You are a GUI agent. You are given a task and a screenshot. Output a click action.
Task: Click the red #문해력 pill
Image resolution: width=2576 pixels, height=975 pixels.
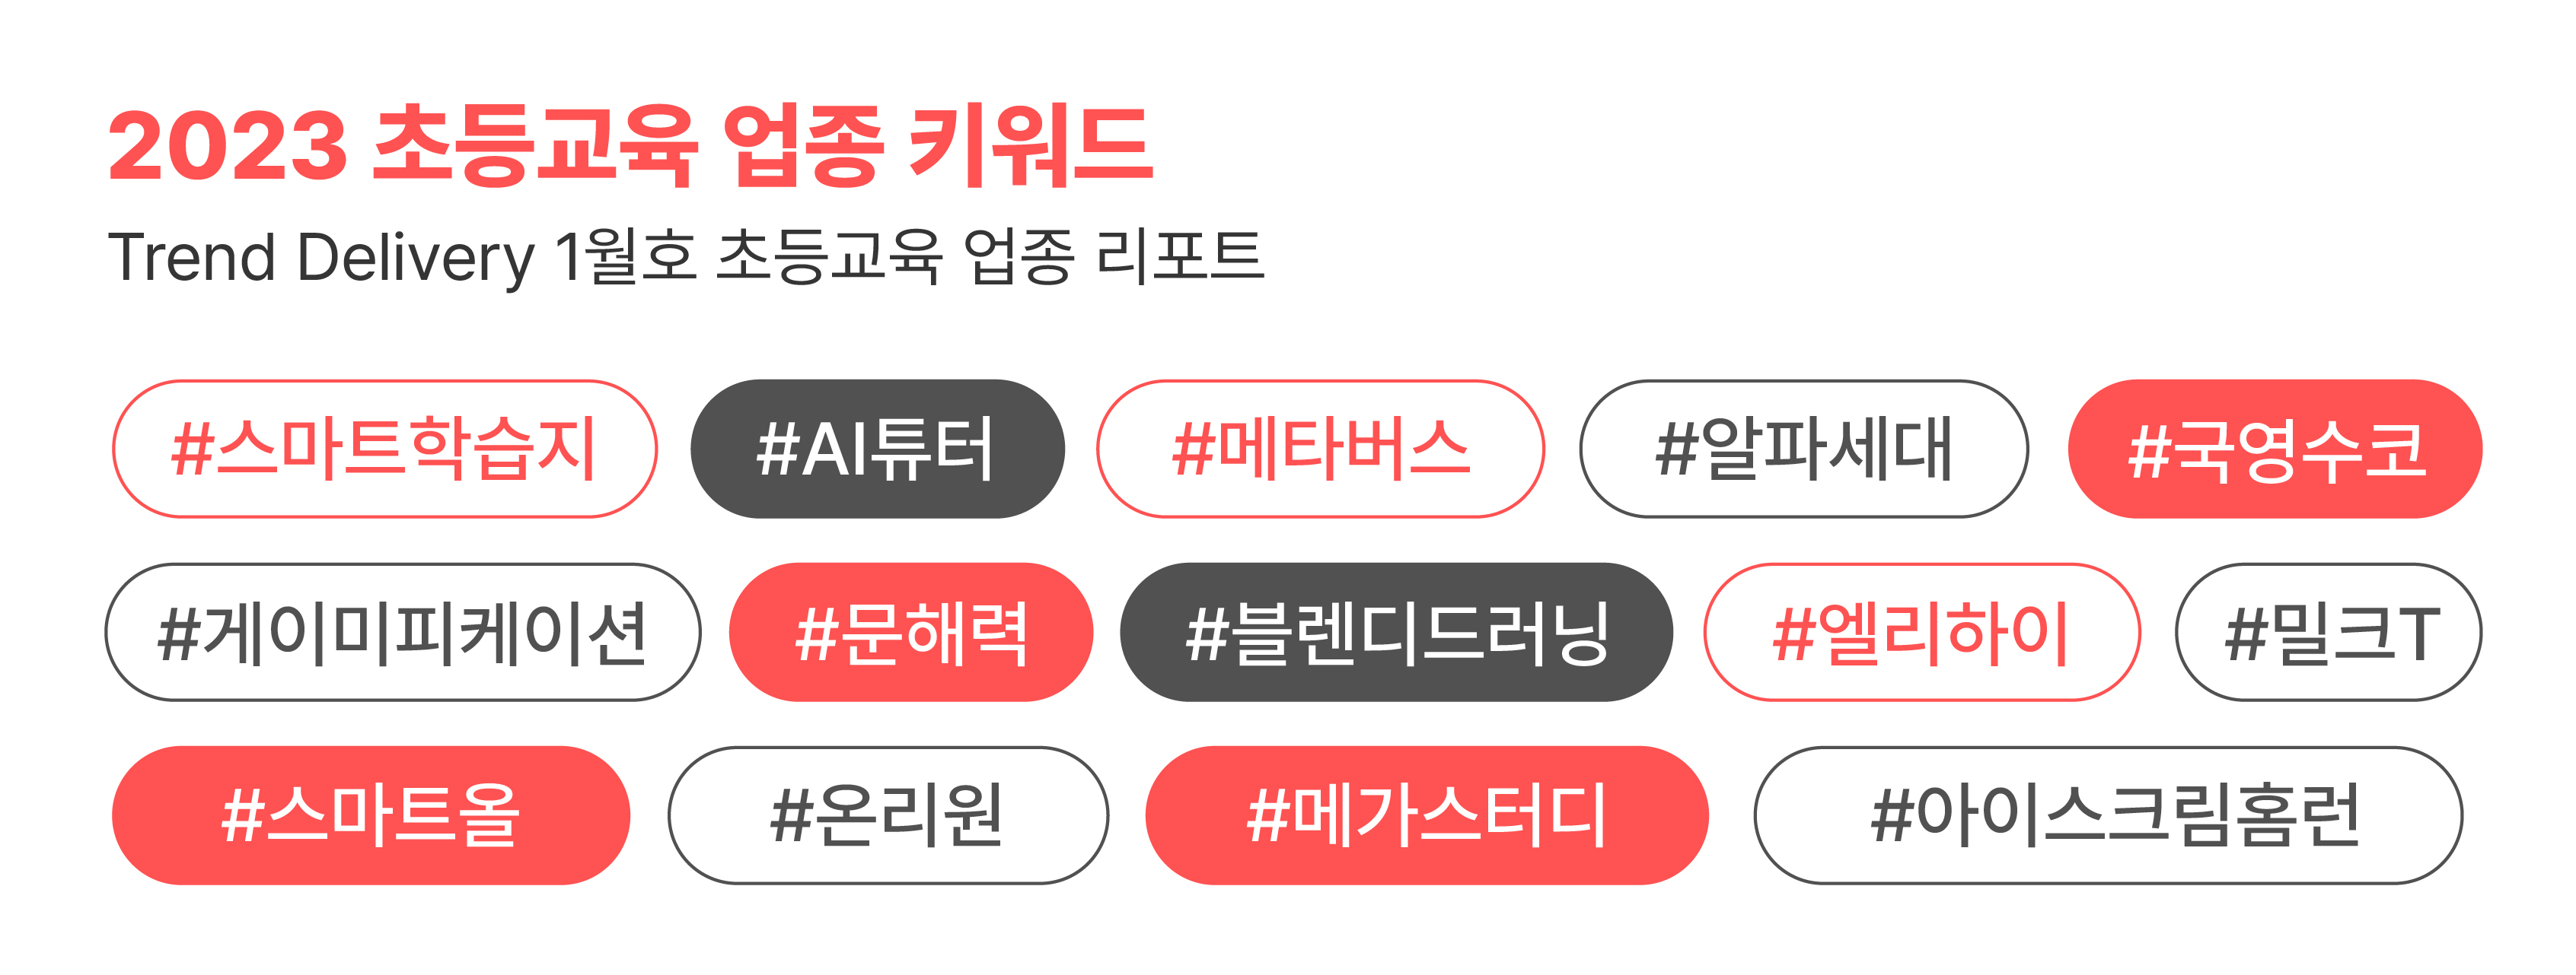click(x=911, y=632)
